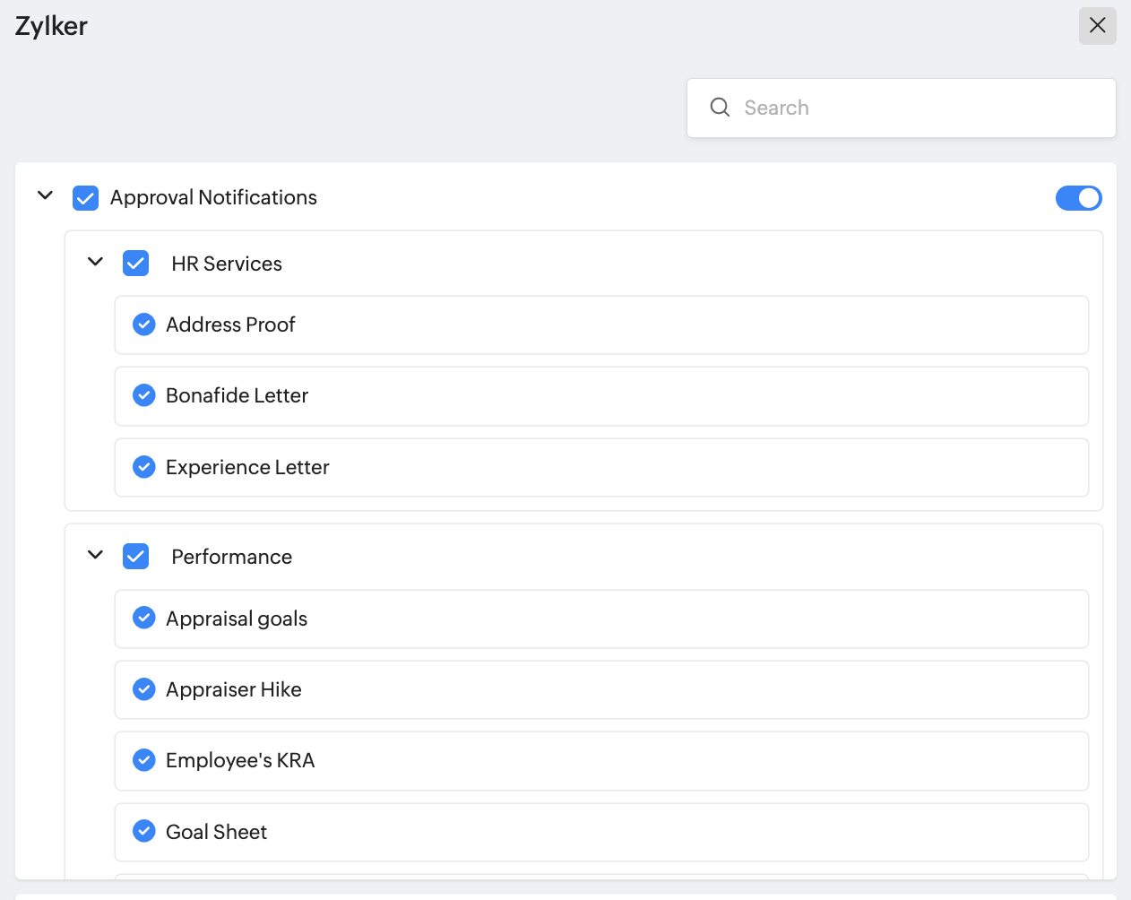Click the Approval Notifications heading text

[x=213, y=197]
